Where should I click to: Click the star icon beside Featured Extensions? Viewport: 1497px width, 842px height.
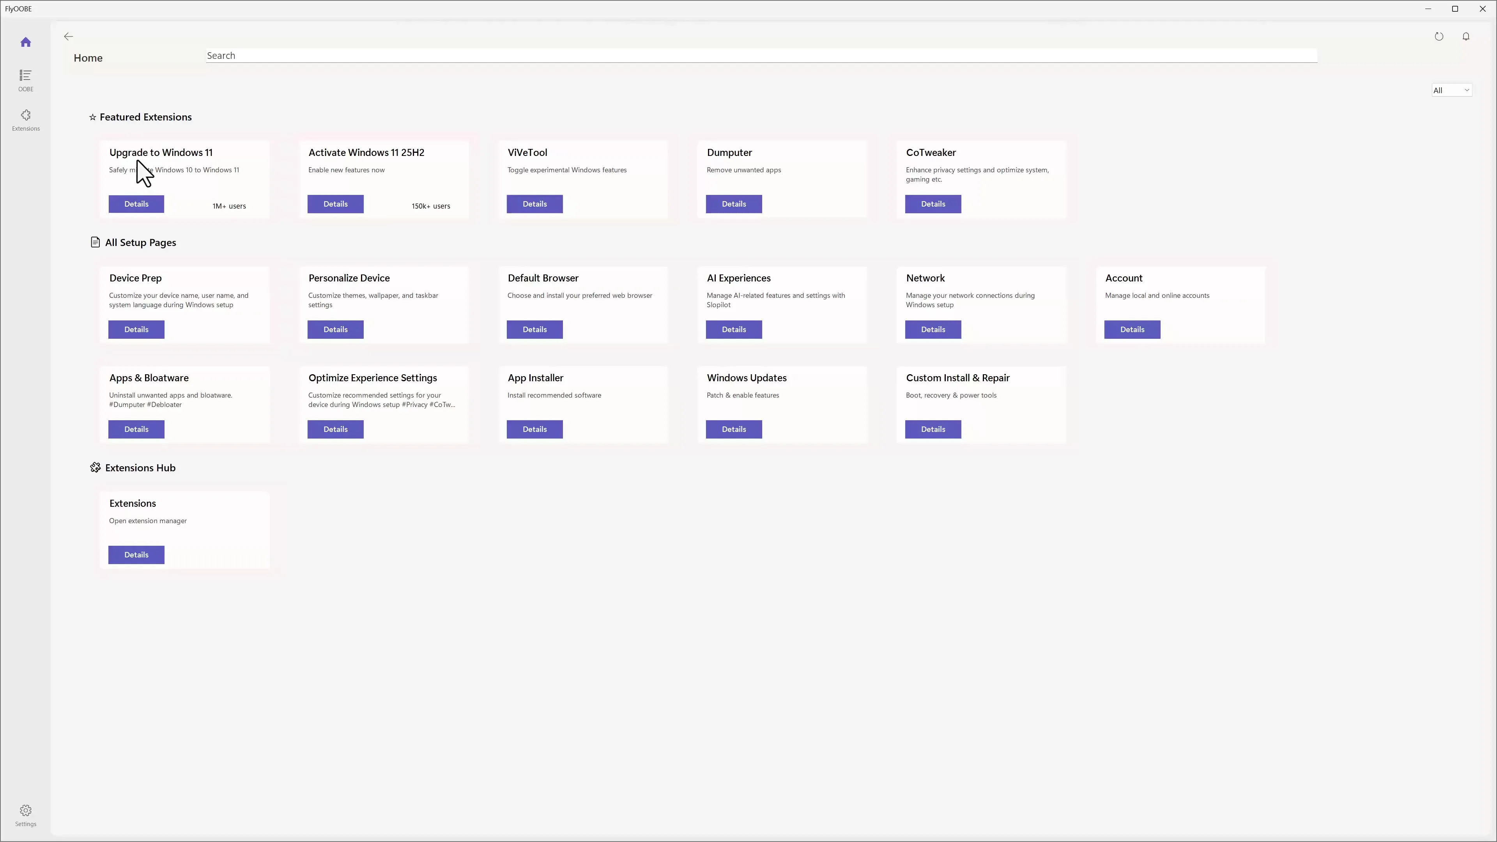pos(93,117)
